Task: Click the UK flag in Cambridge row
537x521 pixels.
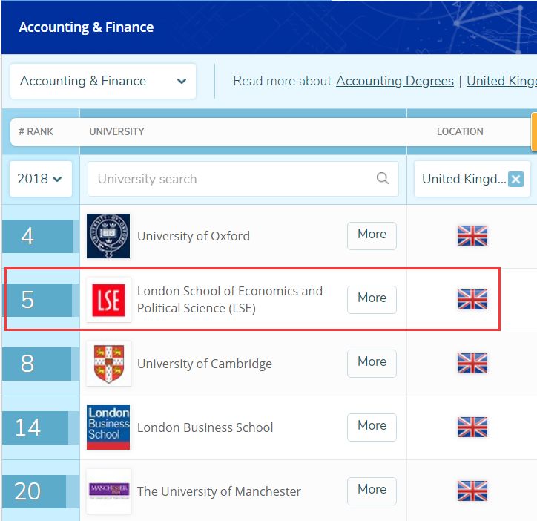Action: coord(472,364)
